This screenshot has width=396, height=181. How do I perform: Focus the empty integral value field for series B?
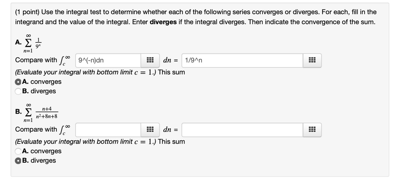click(x=242, y=130)
